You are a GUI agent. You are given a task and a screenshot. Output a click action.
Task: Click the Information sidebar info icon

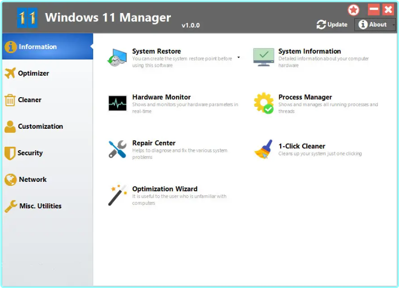tap(11, 47)
